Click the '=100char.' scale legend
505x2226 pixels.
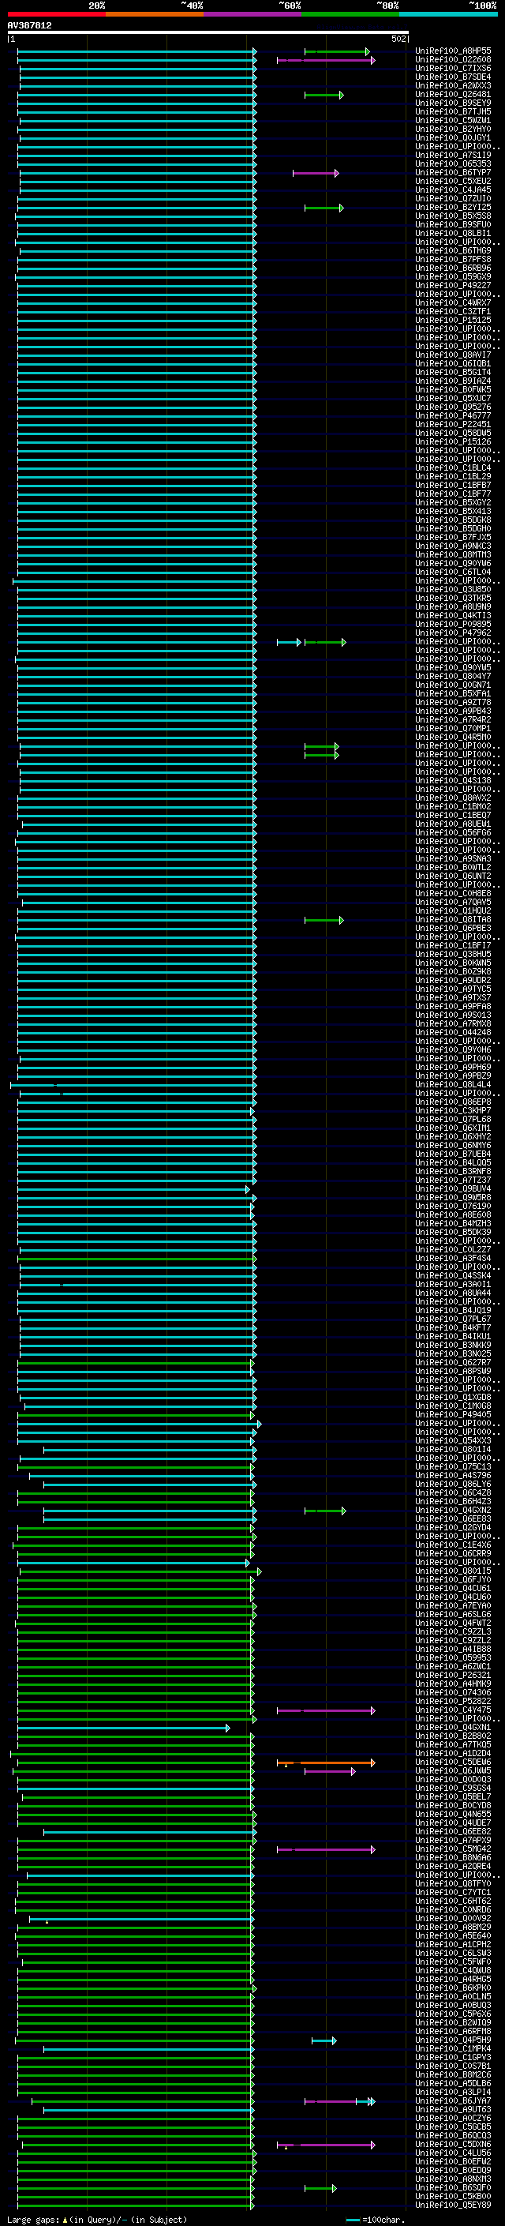(375, 2220)
